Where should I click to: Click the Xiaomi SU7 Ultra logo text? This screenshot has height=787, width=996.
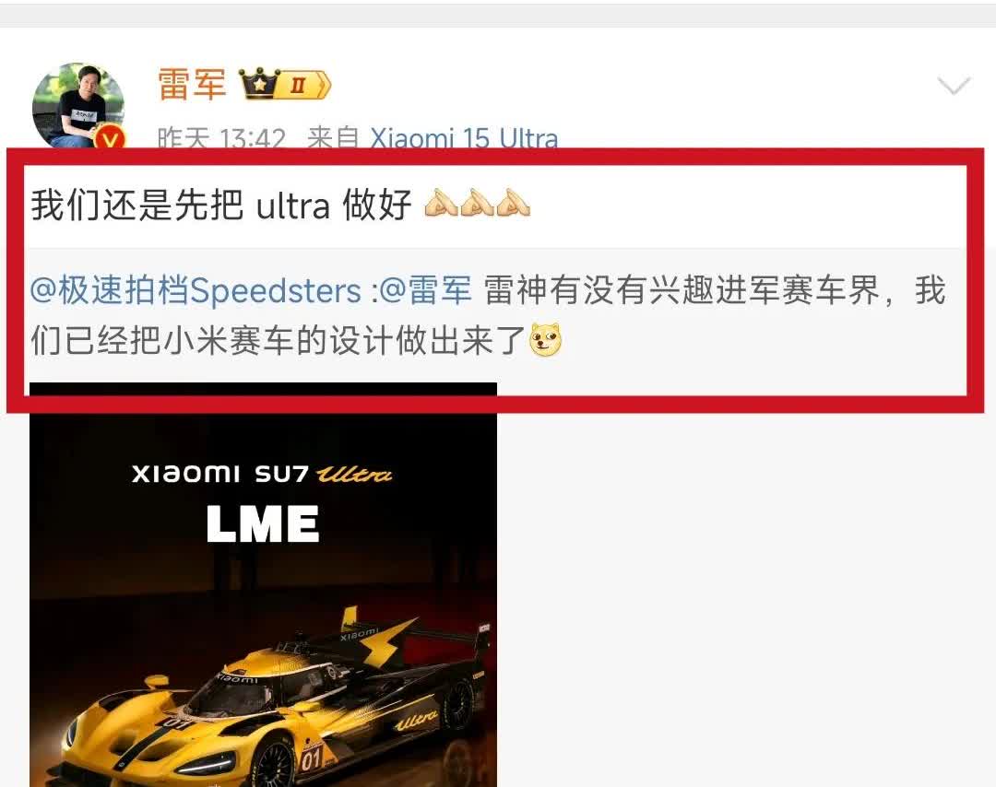(262, 475)
